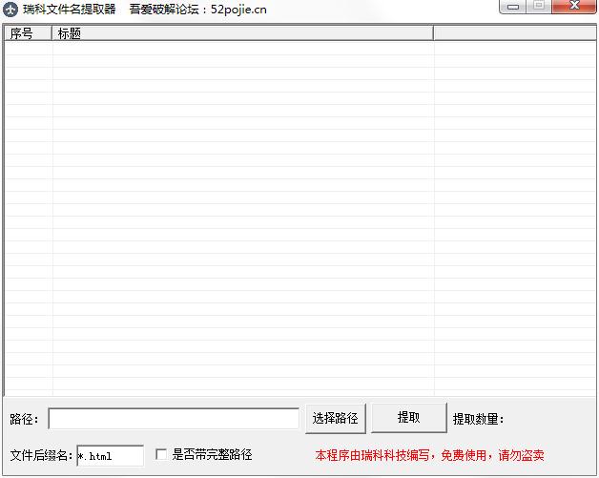Close the 瑞科文件名提取器 window
599x478 pixels.
click(573, 7)
